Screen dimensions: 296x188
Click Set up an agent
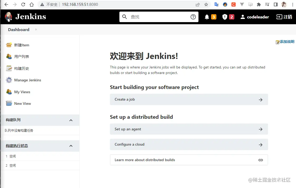(x=189, y=129)
